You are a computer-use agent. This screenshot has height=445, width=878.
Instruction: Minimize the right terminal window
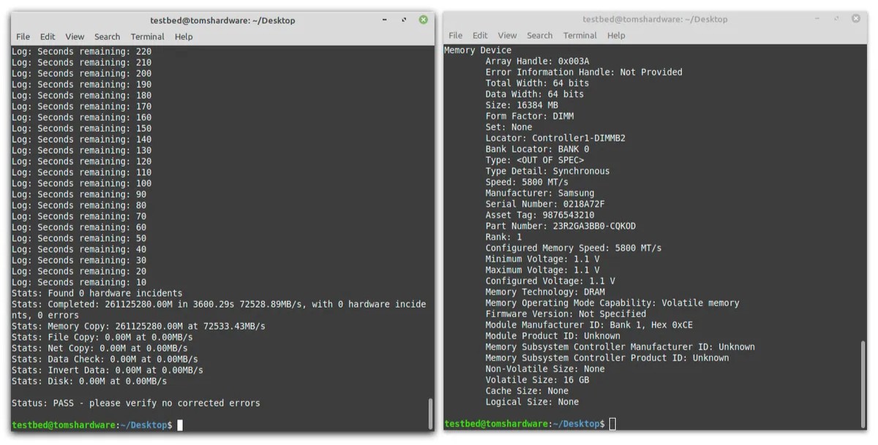click(817, 18)
